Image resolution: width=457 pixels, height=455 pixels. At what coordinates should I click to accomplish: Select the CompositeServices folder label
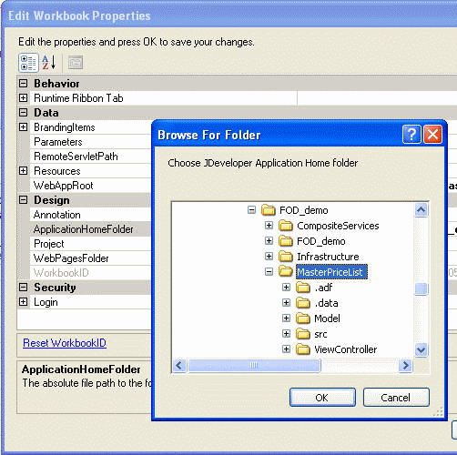pyautogui.click(x=338, y=226)
